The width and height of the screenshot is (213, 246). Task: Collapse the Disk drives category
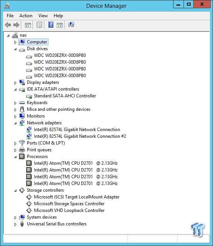point(15,49)
